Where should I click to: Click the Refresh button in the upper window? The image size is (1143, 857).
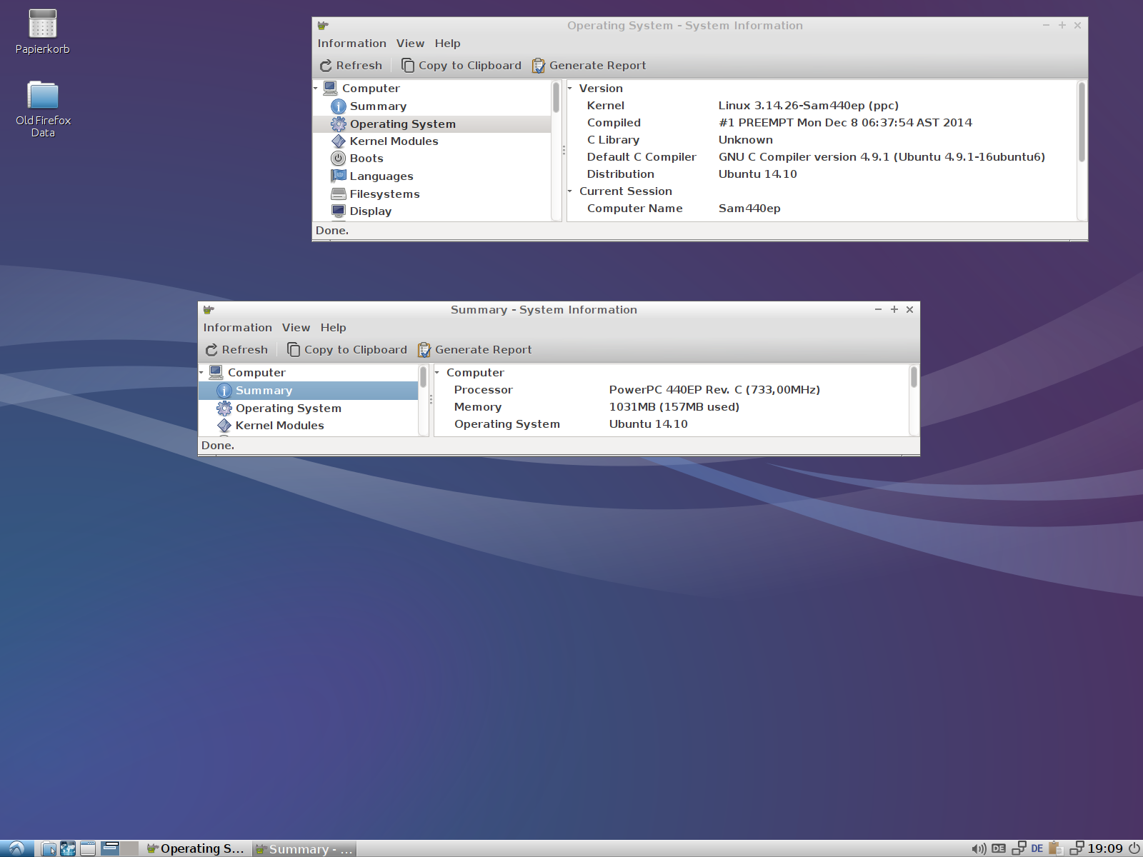click(x=351, y=66)
